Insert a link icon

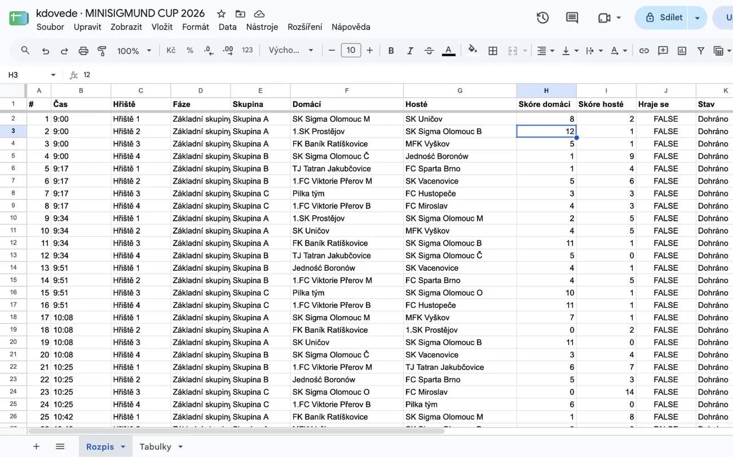tap(644, 50)
